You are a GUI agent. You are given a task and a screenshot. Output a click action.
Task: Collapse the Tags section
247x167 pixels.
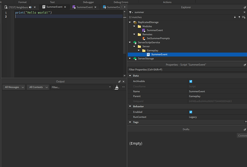point(130,122)
